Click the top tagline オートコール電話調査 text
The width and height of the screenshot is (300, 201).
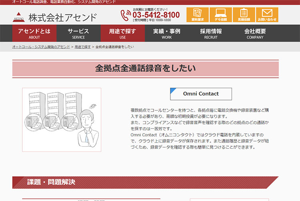[64, 2]
